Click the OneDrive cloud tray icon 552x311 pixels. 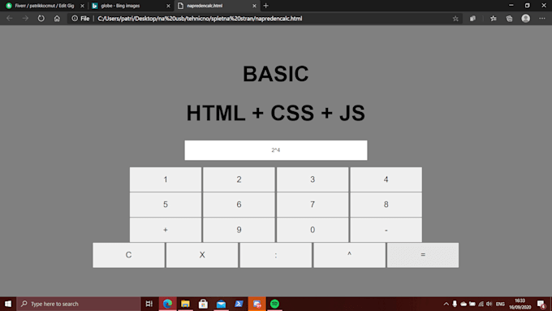pyautogui.click(x=464, y=304)
